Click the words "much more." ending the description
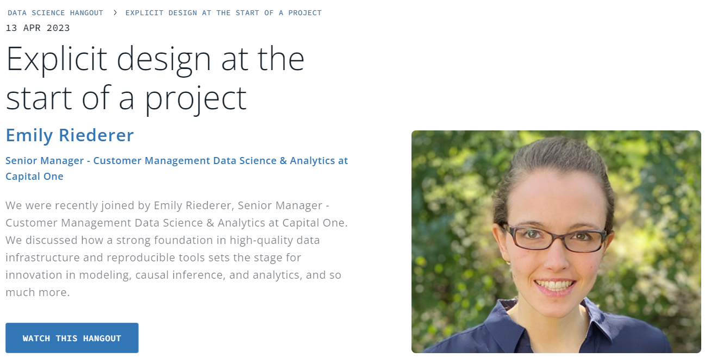 38,292
